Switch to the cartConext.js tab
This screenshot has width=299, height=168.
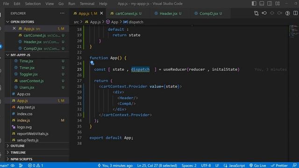(x=126, y=14)
